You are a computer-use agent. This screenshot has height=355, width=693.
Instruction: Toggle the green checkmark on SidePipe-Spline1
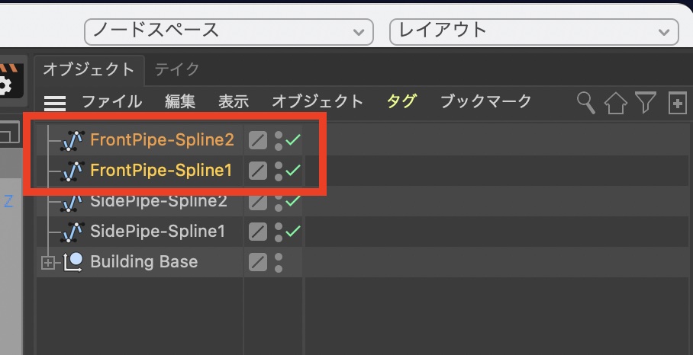tap(293, 232)
